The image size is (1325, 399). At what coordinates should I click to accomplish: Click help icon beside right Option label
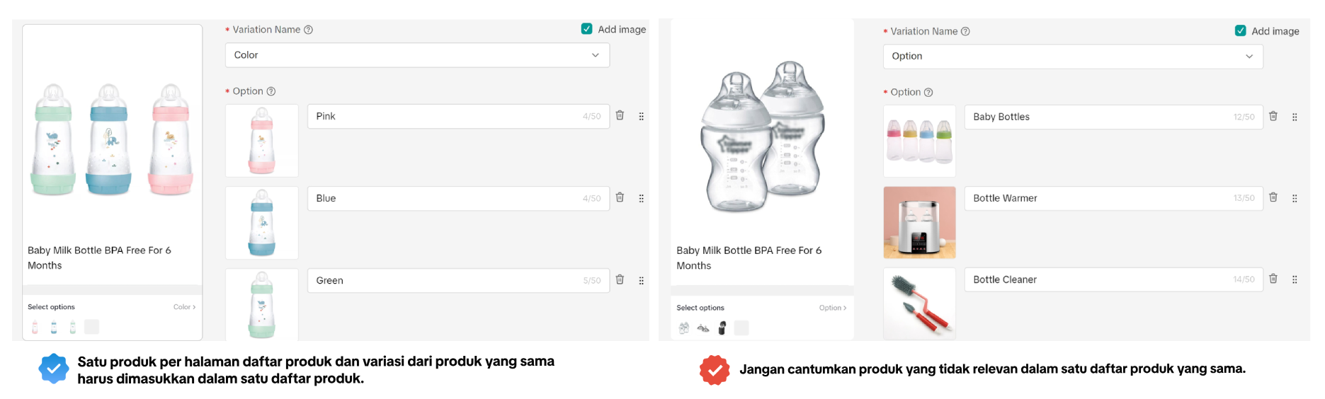pyautogui.click(x=928, y=93)
